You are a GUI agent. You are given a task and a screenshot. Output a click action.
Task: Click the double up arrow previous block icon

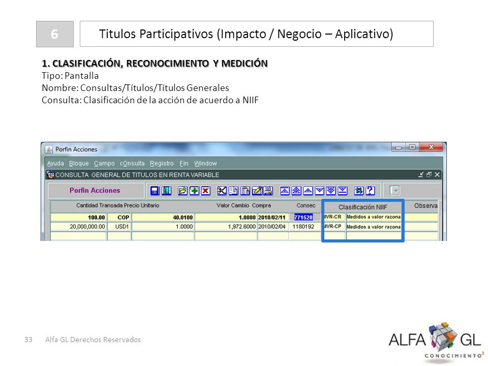tap(296, 191)
